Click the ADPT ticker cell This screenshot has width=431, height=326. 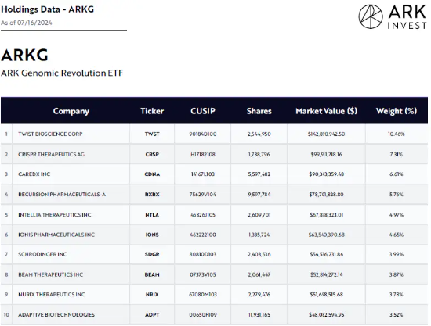152,315
